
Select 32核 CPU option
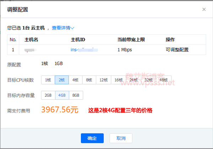pos(148,80)
